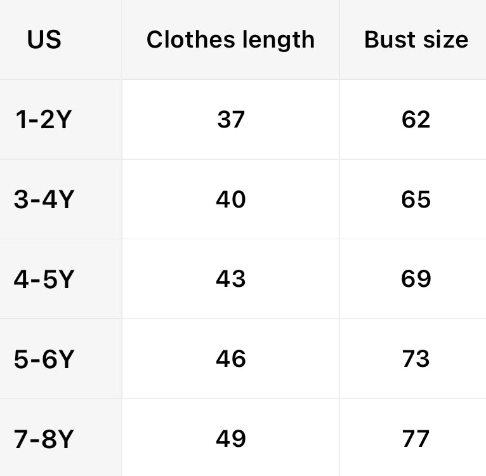The image size is (486, 476).
Task: Click clothes length value 49
Action: click(x=230, y=439)
